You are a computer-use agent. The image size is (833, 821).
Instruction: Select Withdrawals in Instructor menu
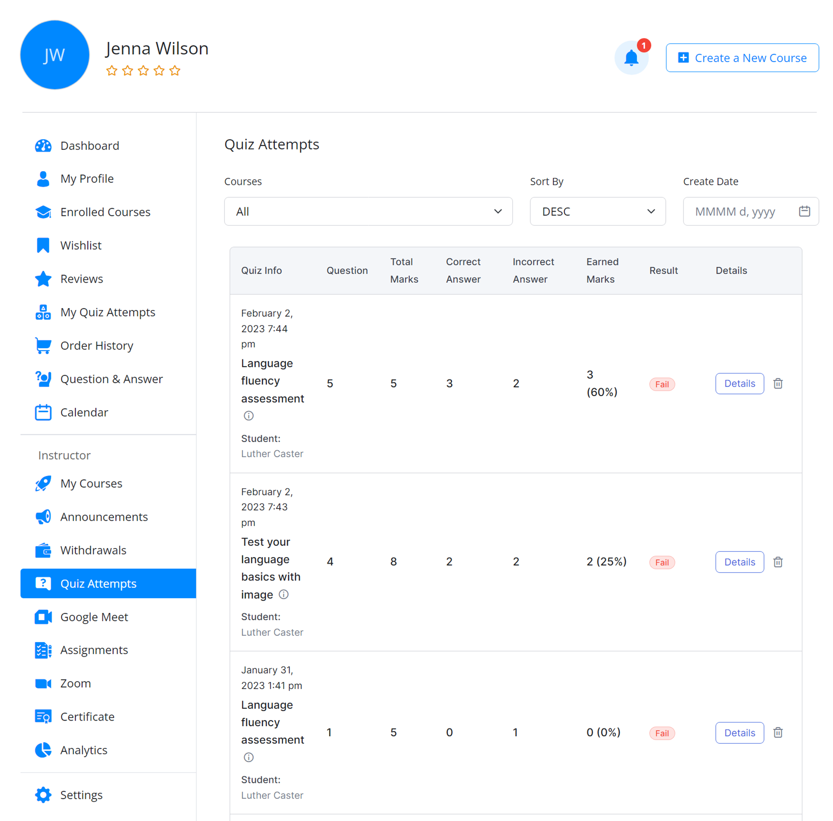(x=93, y=550)
